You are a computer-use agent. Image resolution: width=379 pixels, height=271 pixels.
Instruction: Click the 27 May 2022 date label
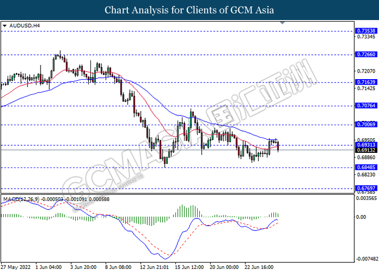click(x=16, y=267)
